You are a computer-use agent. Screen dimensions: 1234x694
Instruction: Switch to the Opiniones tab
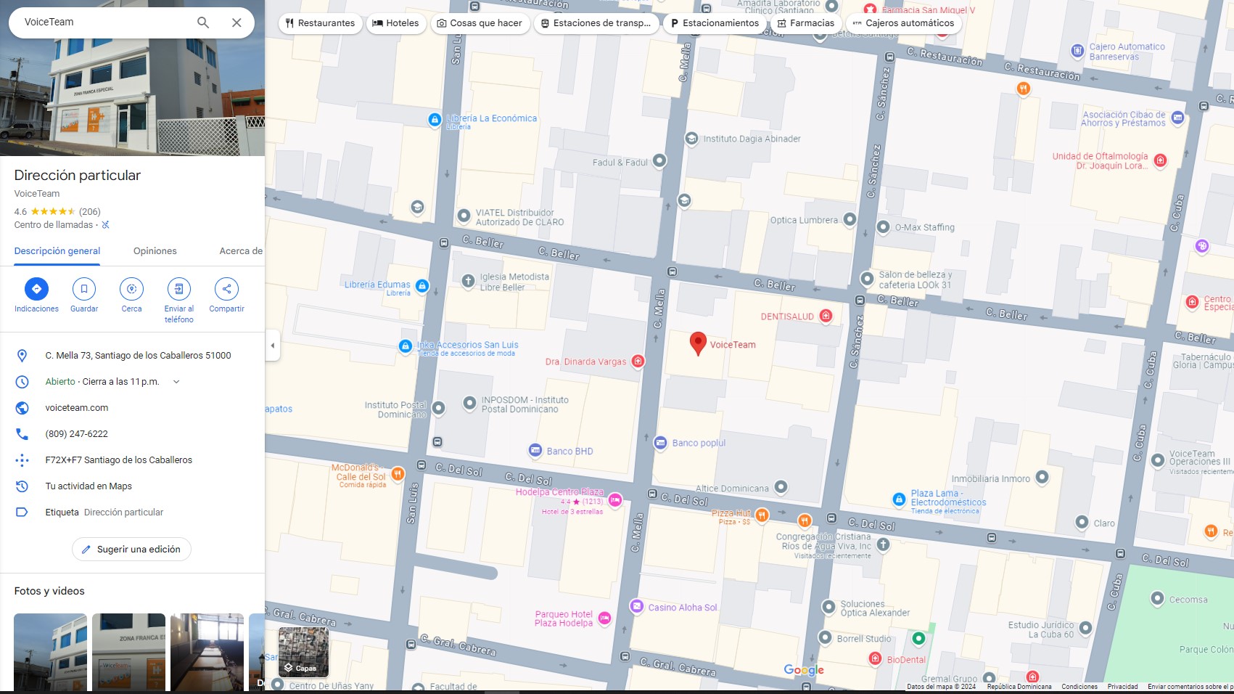pos(155,251)
